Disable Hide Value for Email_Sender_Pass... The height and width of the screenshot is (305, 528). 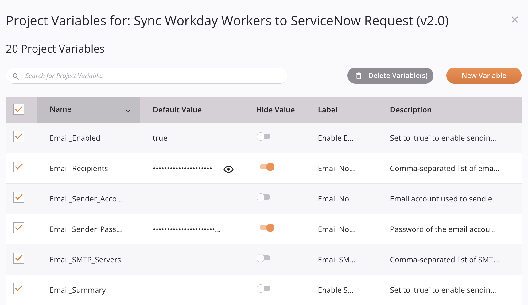[x=267, y=228]
